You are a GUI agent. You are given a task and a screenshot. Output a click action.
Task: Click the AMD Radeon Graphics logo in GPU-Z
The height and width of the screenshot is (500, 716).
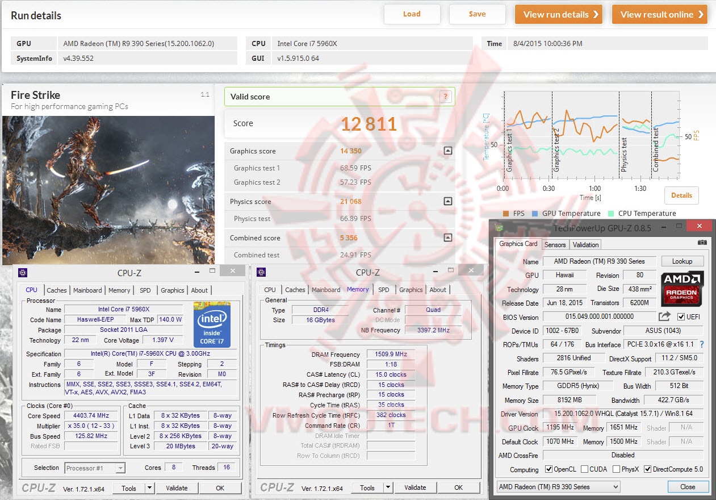tap(682, 287)
